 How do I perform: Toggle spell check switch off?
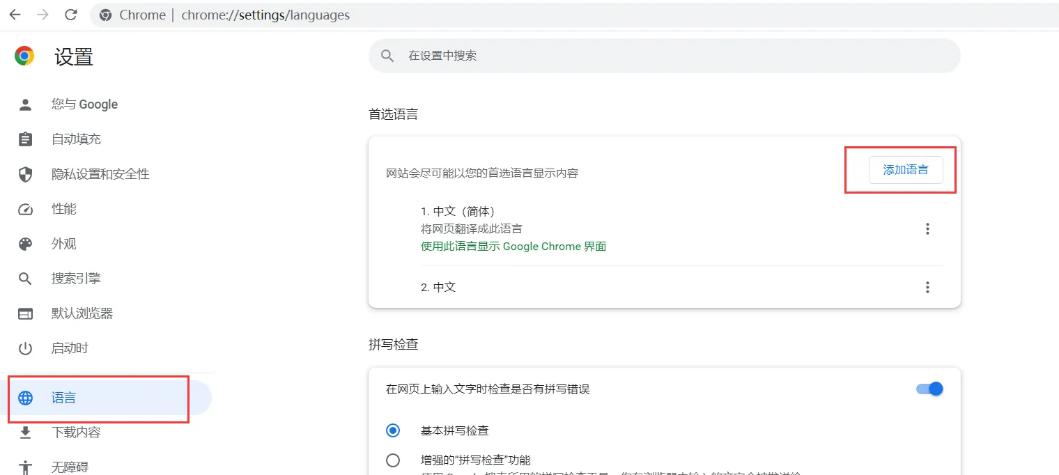[x=929, y=389]
